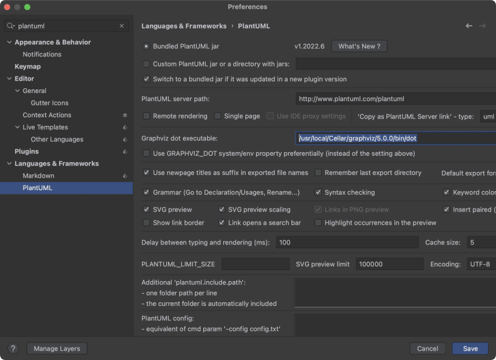496x360 pixels.
Task: Open Keymap settings
Action: [x=27, y=66]
